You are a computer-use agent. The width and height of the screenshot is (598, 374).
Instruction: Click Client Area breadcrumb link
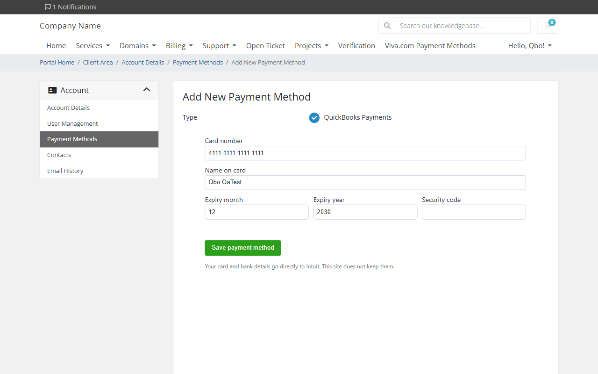pyautogui.click(x=98, y=63)
